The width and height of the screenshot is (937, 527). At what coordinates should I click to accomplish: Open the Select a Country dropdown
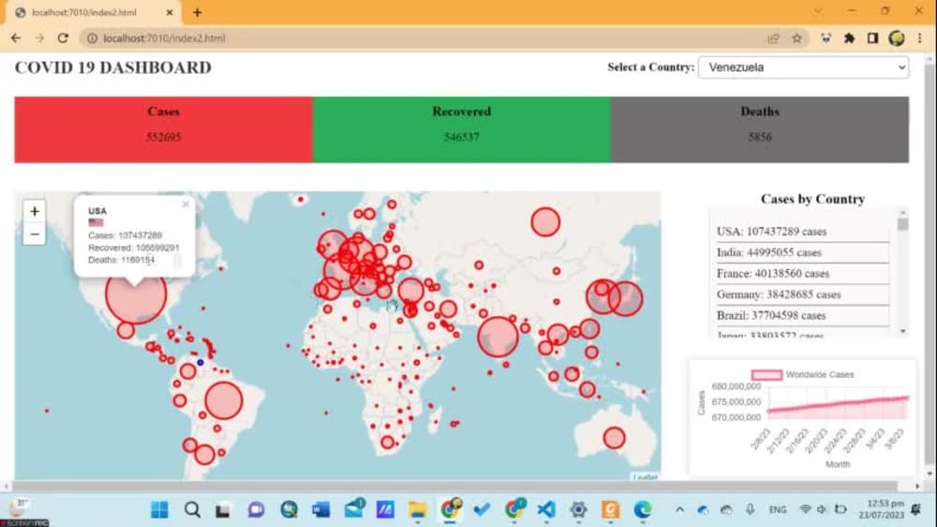tap(803, 67)
